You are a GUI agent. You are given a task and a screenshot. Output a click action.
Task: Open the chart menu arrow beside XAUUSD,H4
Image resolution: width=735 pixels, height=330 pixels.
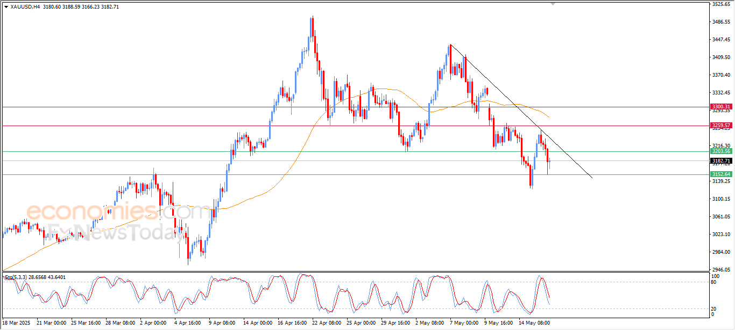6,7
